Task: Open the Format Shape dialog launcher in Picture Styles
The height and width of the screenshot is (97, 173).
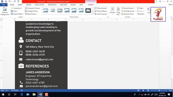Action: pyautogui.click(x=108, y=17)
